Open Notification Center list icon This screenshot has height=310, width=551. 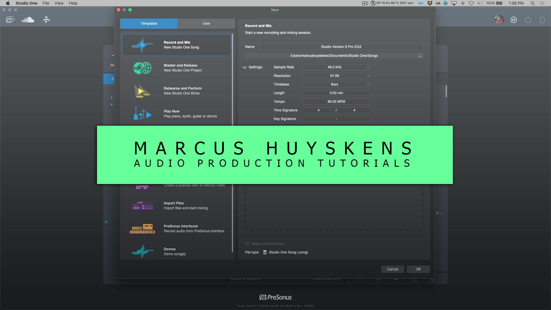542,3
